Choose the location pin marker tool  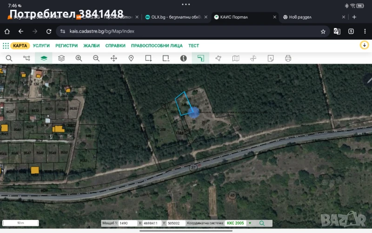coord(131,58)
